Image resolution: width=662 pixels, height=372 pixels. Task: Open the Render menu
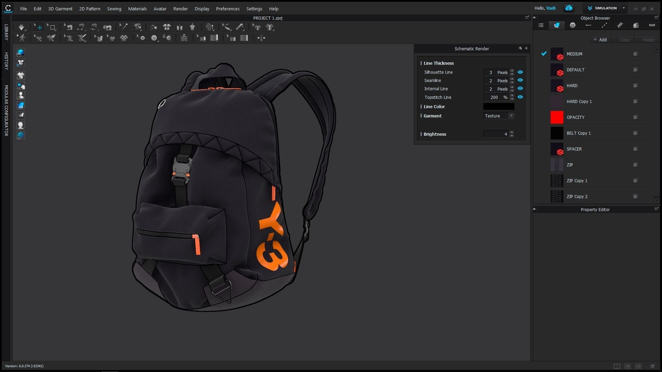point(181,9)
